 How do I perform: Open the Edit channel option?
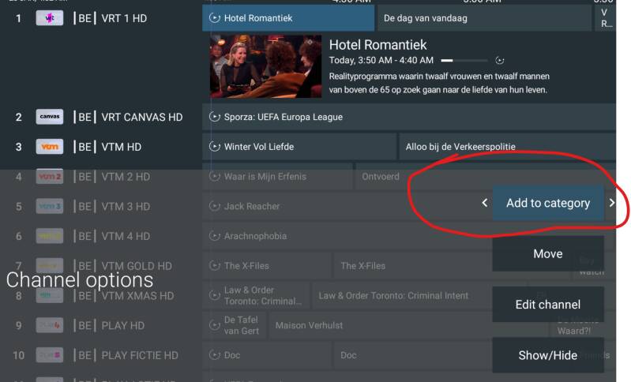coord(548,305)
